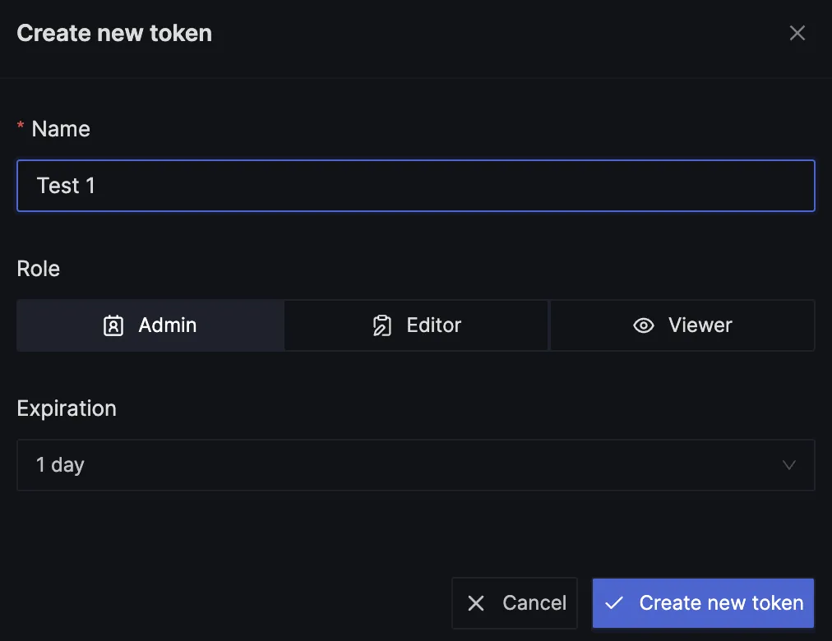Click the red required asterisk by Name
The height and width of the screenshot is (641, 832).
tap(21, 127)
